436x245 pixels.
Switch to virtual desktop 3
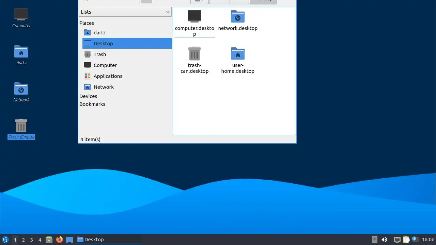[31, 240]
